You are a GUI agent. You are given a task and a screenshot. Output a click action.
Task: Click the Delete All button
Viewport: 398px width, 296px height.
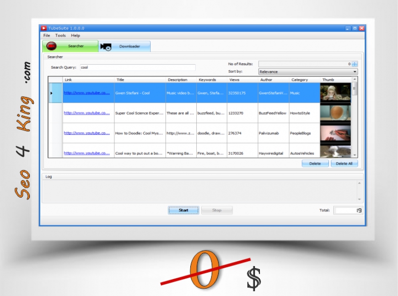[344, 164]
